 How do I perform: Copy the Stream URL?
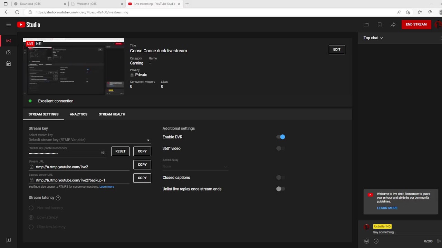point(142,165)
